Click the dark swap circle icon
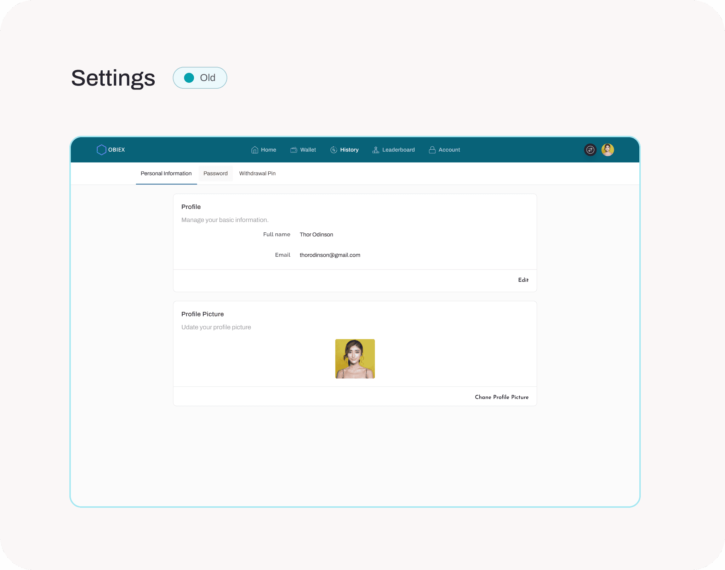Screen dimensions: 725x570 pyautogui.click(x=590, y=150)
